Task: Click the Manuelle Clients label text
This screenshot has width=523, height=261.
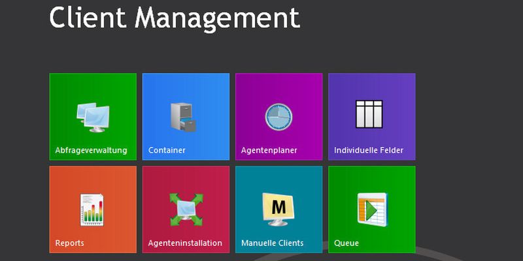Action: (x=272, y=243)
